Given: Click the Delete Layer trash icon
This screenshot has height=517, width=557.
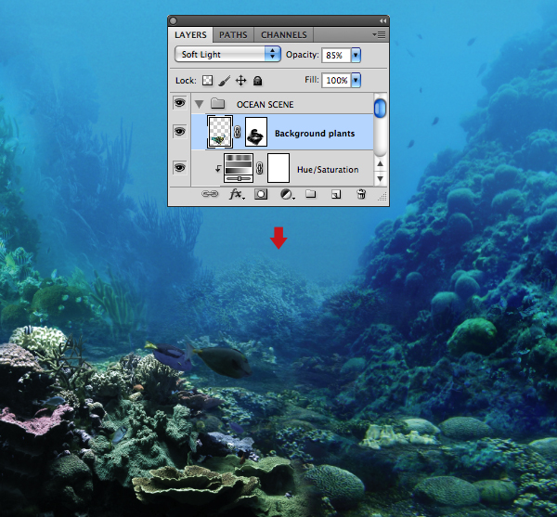Looking at the screenshot, I should 361,194.
